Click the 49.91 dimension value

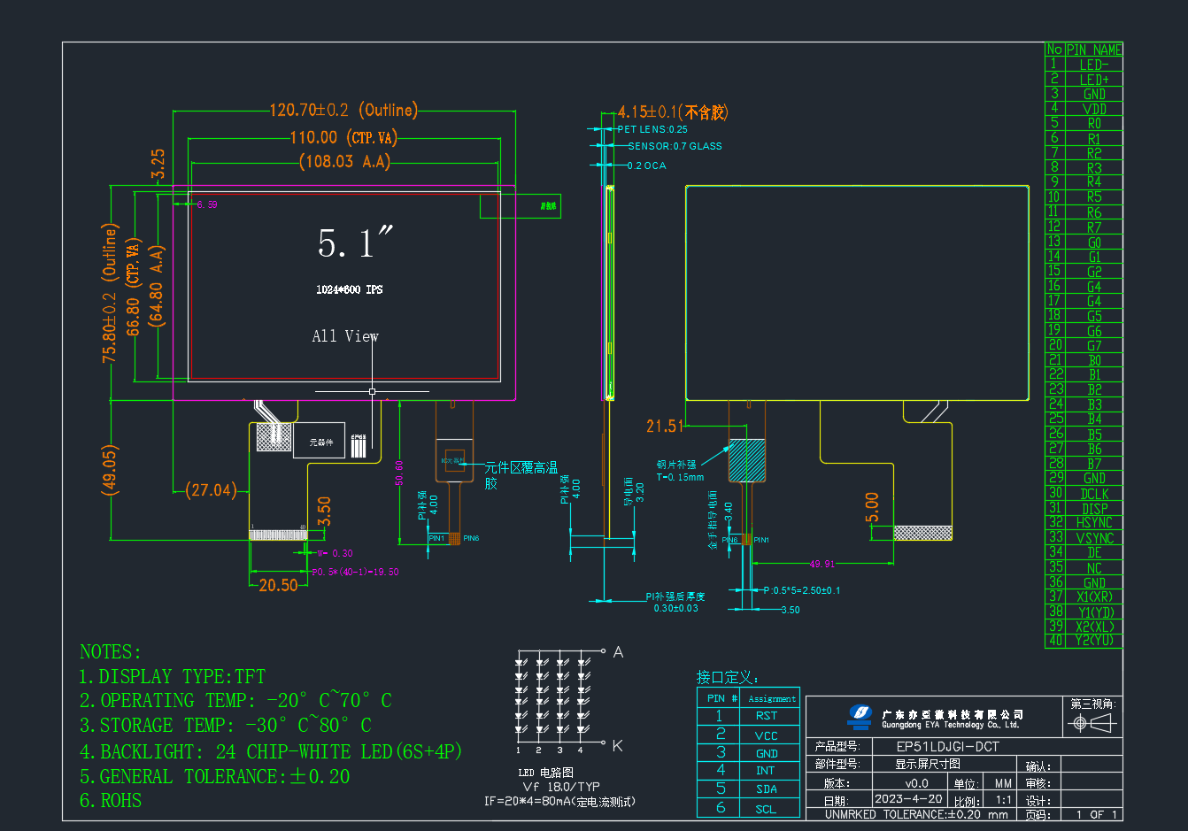tap(822, 564)
